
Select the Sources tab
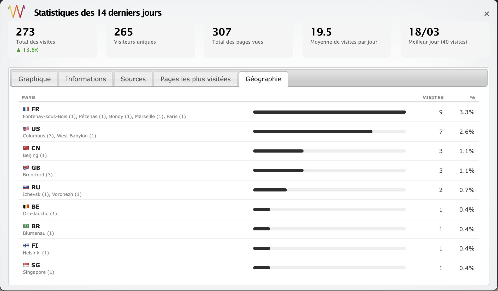point(133,79)
